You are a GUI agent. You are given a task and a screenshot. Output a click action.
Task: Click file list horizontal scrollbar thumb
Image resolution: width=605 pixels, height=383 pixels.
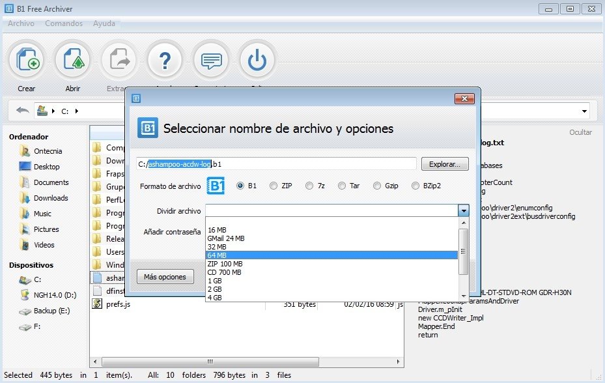(210, 362)
